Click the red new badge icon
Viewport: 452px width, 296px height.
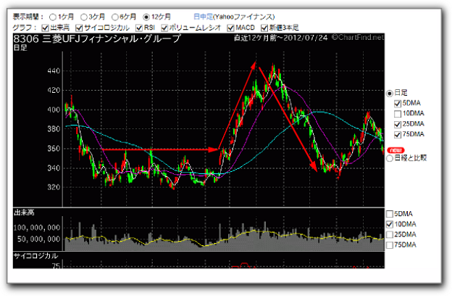click(x=395, y=150)
